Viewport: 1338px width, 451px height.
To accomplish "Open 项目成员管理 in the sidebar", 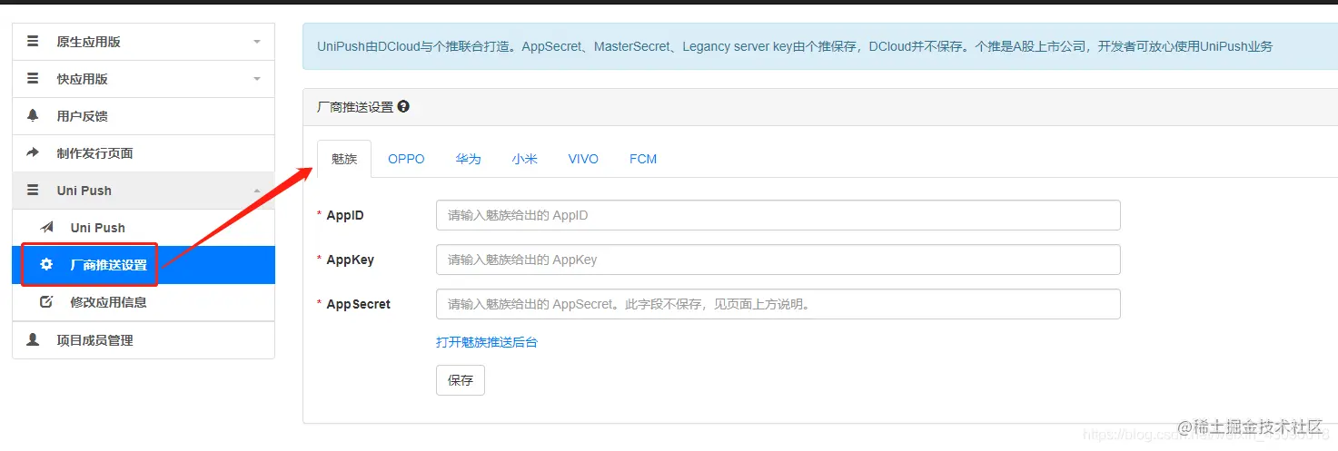I will tap(144, 340).
